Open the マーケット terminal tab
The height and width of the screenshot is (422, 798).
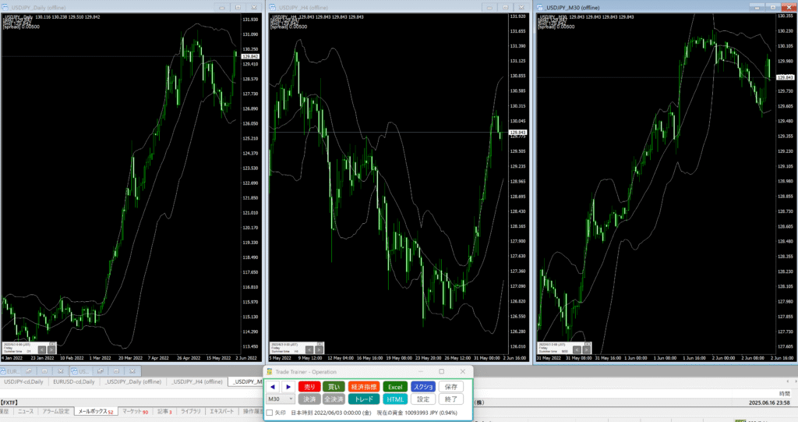point(135,411)
